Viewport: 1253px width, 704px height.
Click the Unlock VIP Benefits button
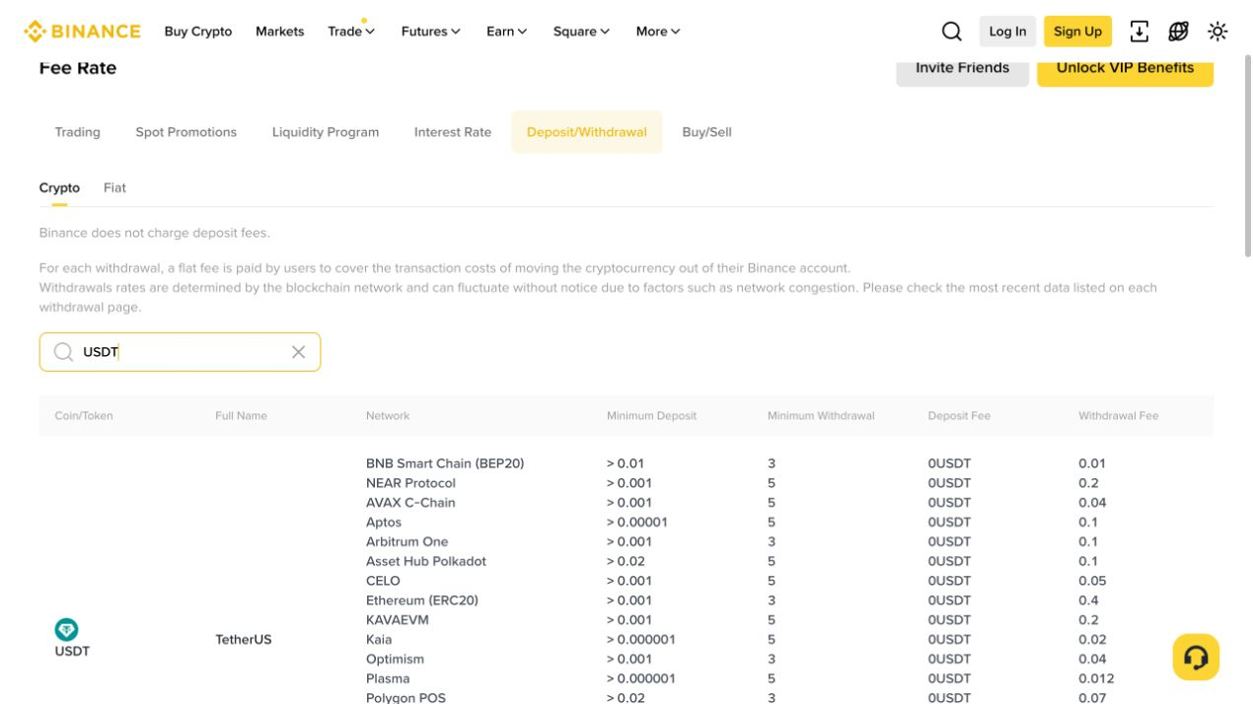[1125, 68]
